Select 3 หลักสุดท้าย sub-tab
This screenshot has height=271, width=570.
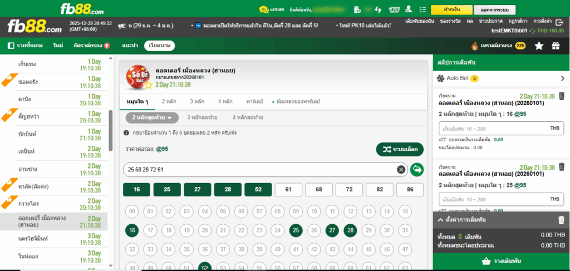click(203, 118)
